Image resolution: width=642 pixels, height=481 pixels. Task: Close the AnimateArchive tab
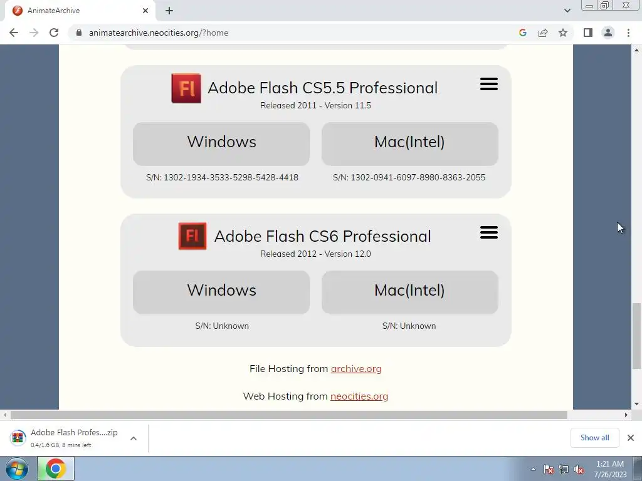pyautogui.click(x=145, y=11)
